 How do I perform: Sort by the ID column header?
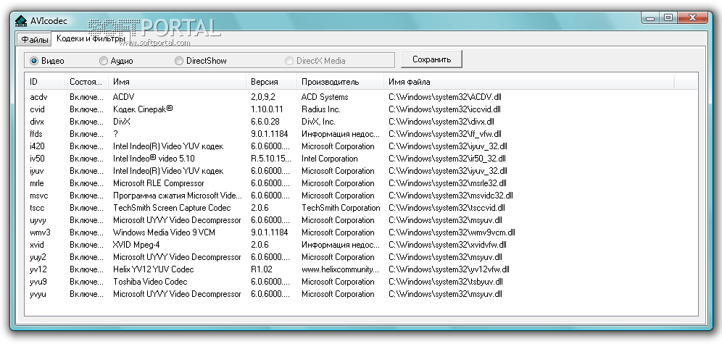(45, 82)
